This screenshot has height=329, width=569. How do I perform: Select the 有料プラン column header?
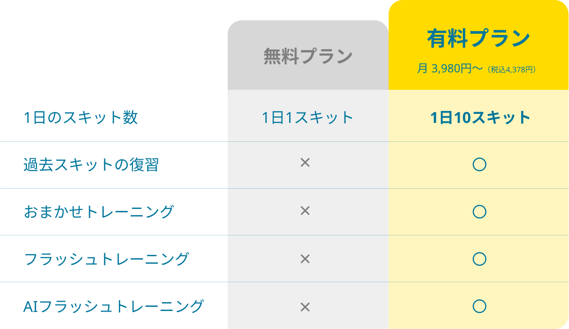(x=478, y=38)
